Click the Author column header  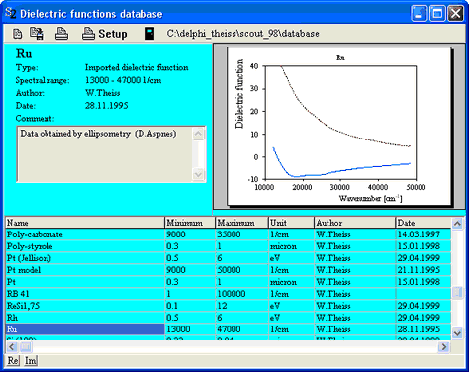click(354, 223)
